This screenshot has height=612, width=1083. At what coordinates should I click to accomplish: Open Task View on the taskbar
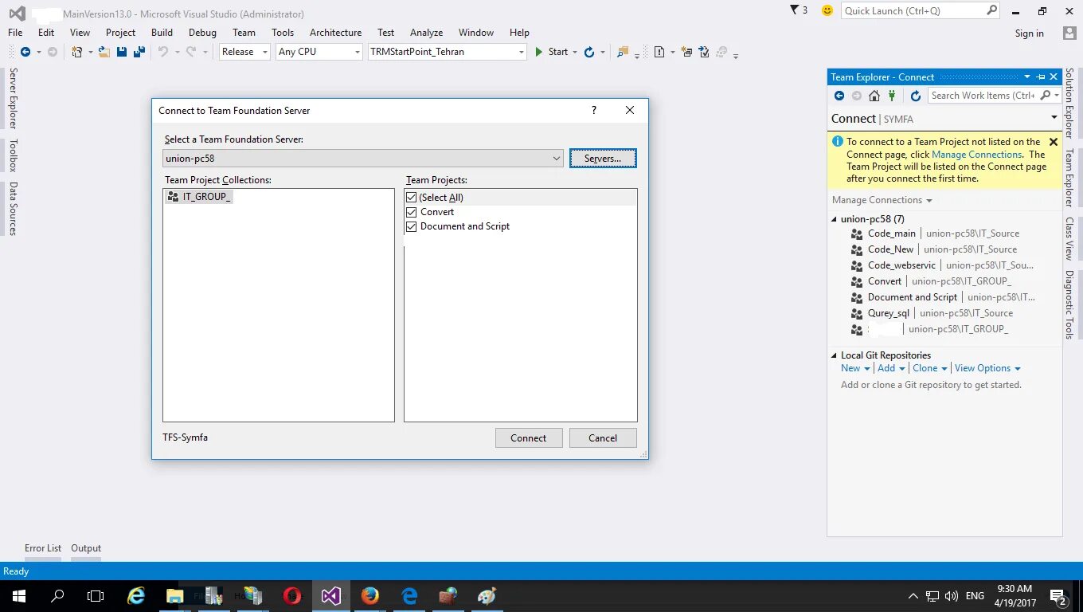(x=96, y=595)
